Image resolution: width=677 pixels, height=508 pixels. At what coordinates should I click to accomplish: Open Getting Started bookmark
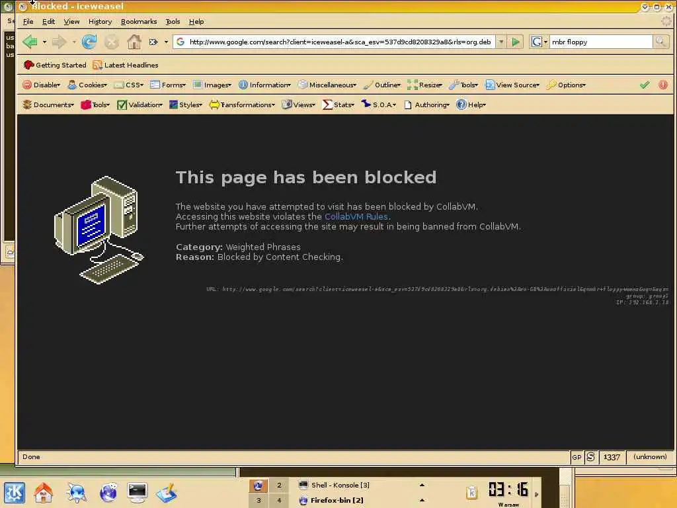click(55, 65)
